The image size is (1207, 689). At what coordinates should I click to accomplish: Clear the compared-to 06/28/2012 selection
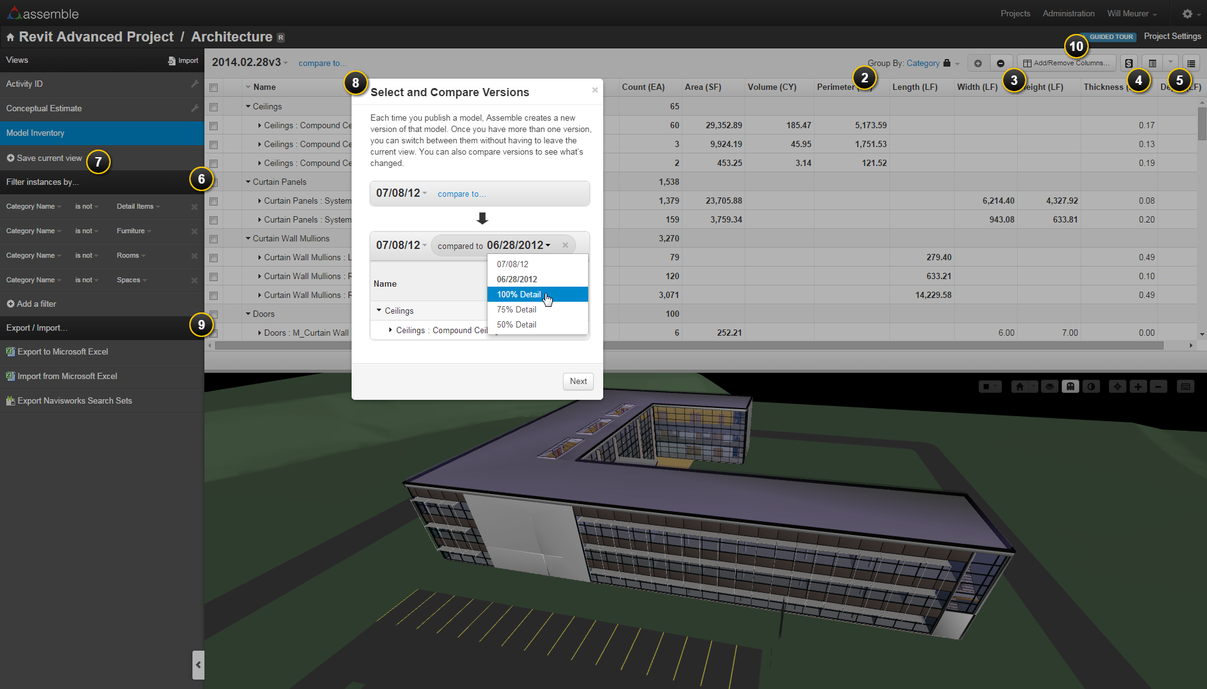pos(565,245)
